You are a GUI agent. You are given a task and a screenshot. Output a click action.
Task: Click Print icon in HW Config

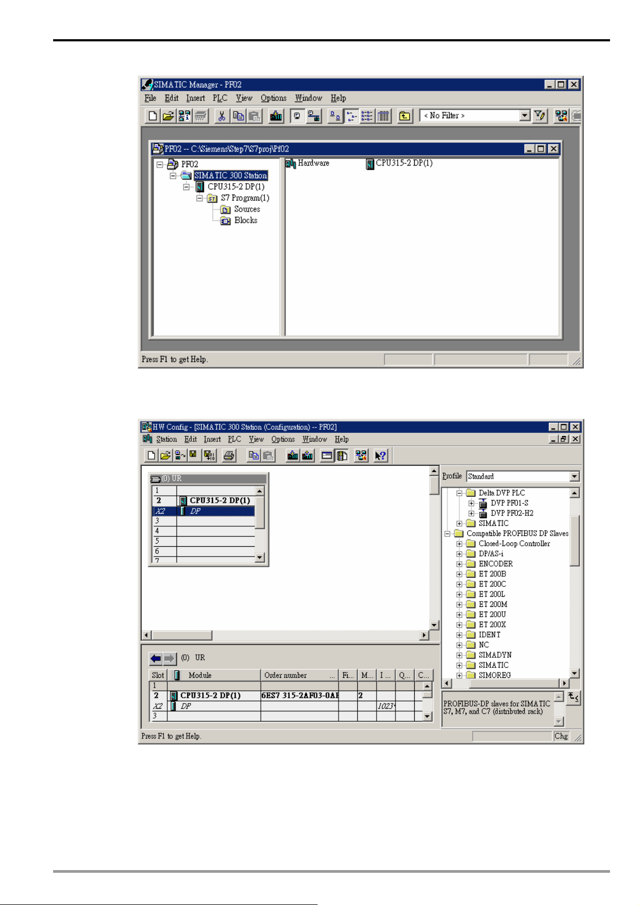[x=229, y=456]
